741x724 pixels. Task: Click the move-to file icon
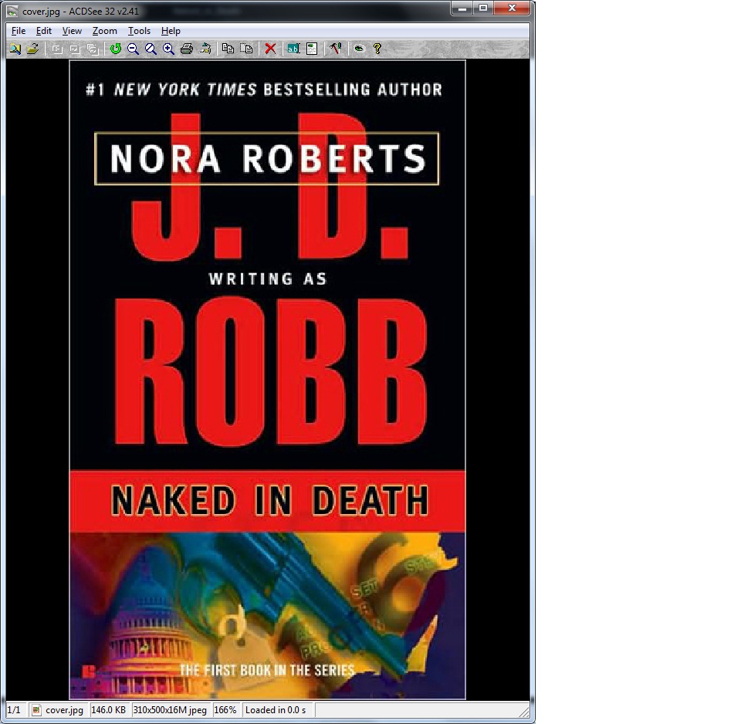(246, 49)
